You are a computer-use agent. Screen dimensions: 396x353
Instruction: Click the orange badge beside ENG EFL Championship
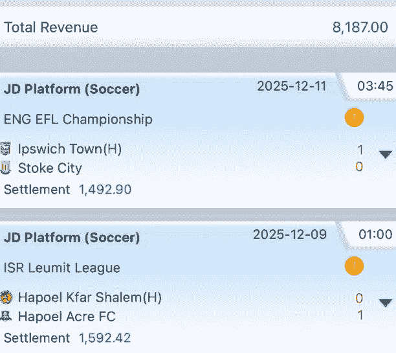point(354,118)
